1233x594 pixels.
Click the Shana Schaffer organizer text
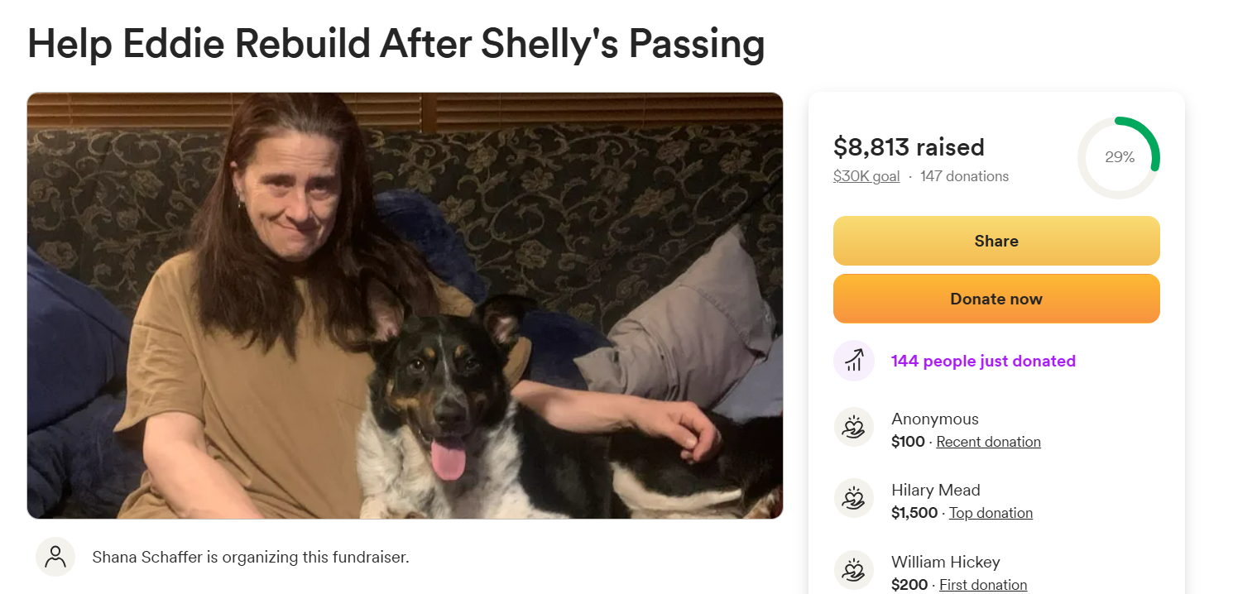point(250,557)
